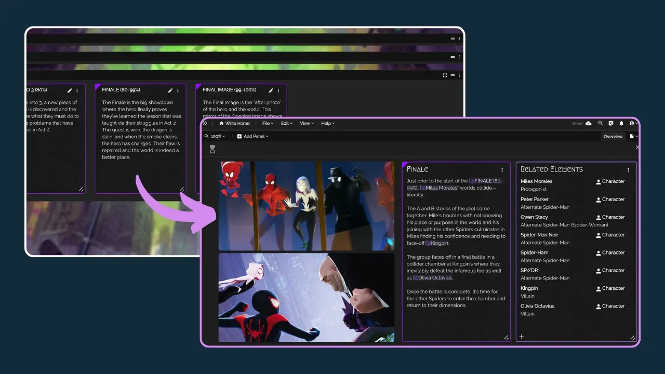The width and height of the screenshot is (665, 374).
Task: Open Related Elements panel three-dot menu
Action: pyautogui.click(x=628, y=170)
